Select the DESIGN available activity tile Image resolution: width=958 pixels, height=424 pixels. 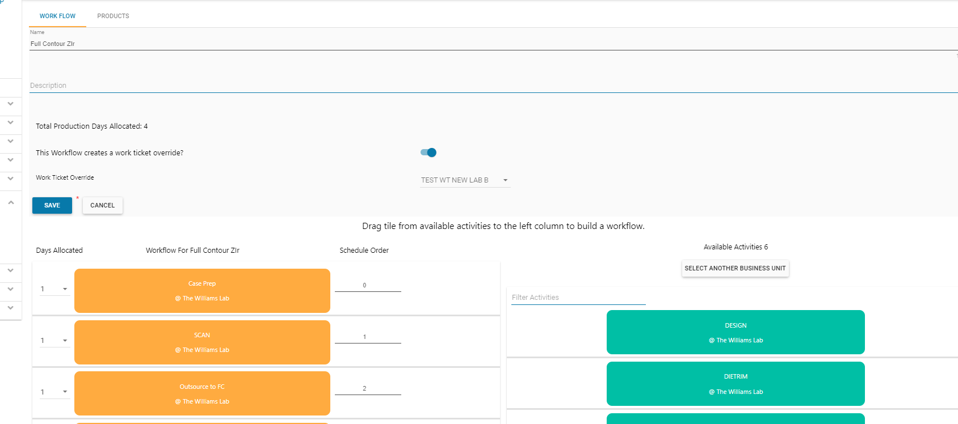[x=736, y=332]
